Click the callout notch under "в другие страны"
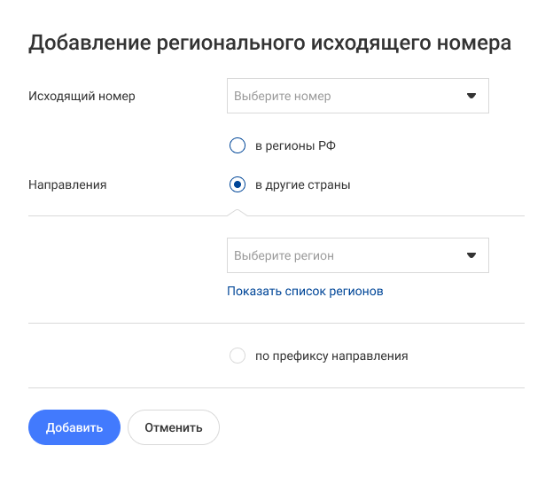The image size is (553, 477). [237, 212]
